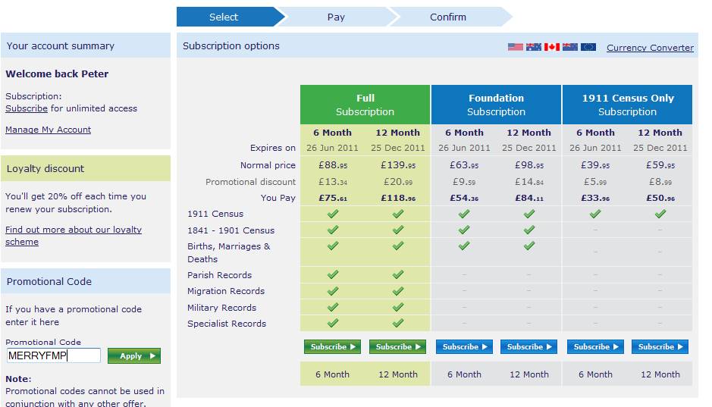This screenshot has height=407, width=712.
Task: Click the Australian flag icon
Action: [x=534, y=47]
